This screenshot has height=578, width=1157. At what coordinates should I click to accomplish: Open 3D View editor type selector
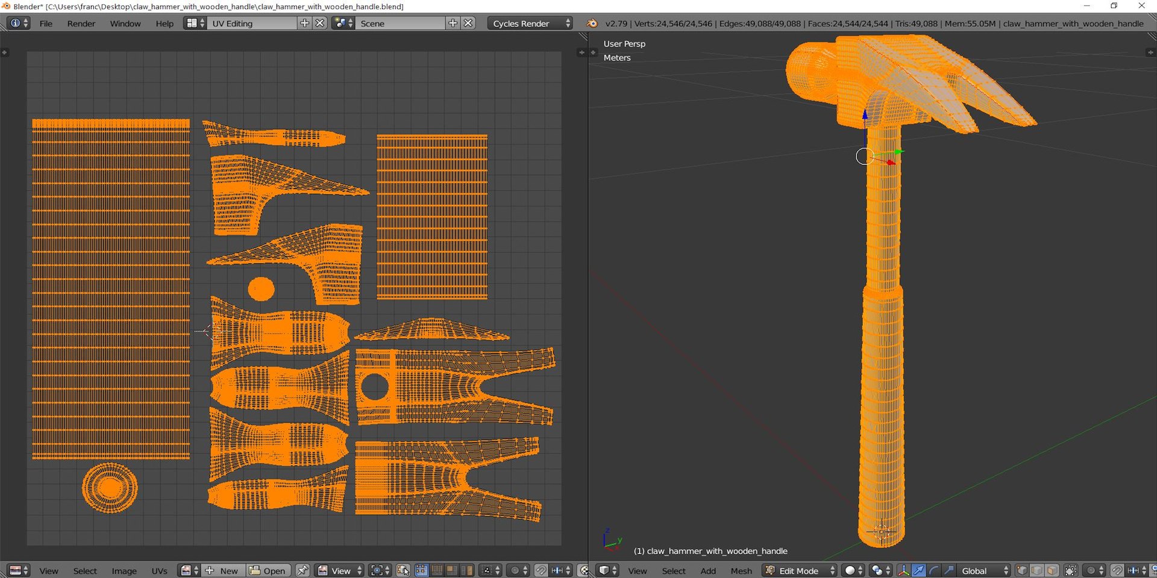pyautogui.click(x=607, y=570)
